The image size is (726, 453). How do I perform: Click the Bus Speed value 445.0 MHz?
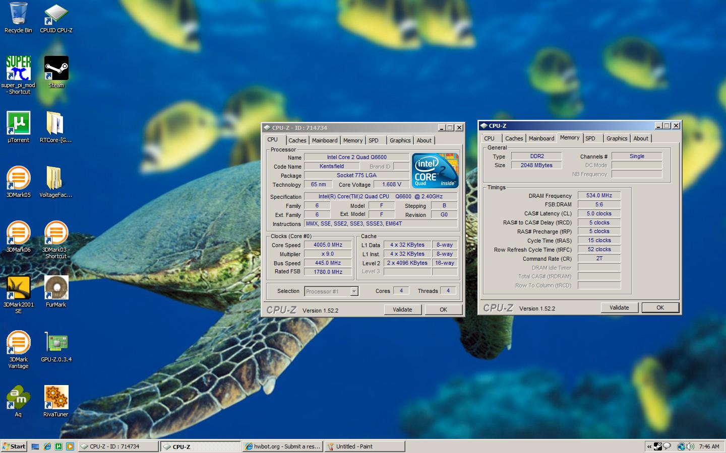[328, 263]
